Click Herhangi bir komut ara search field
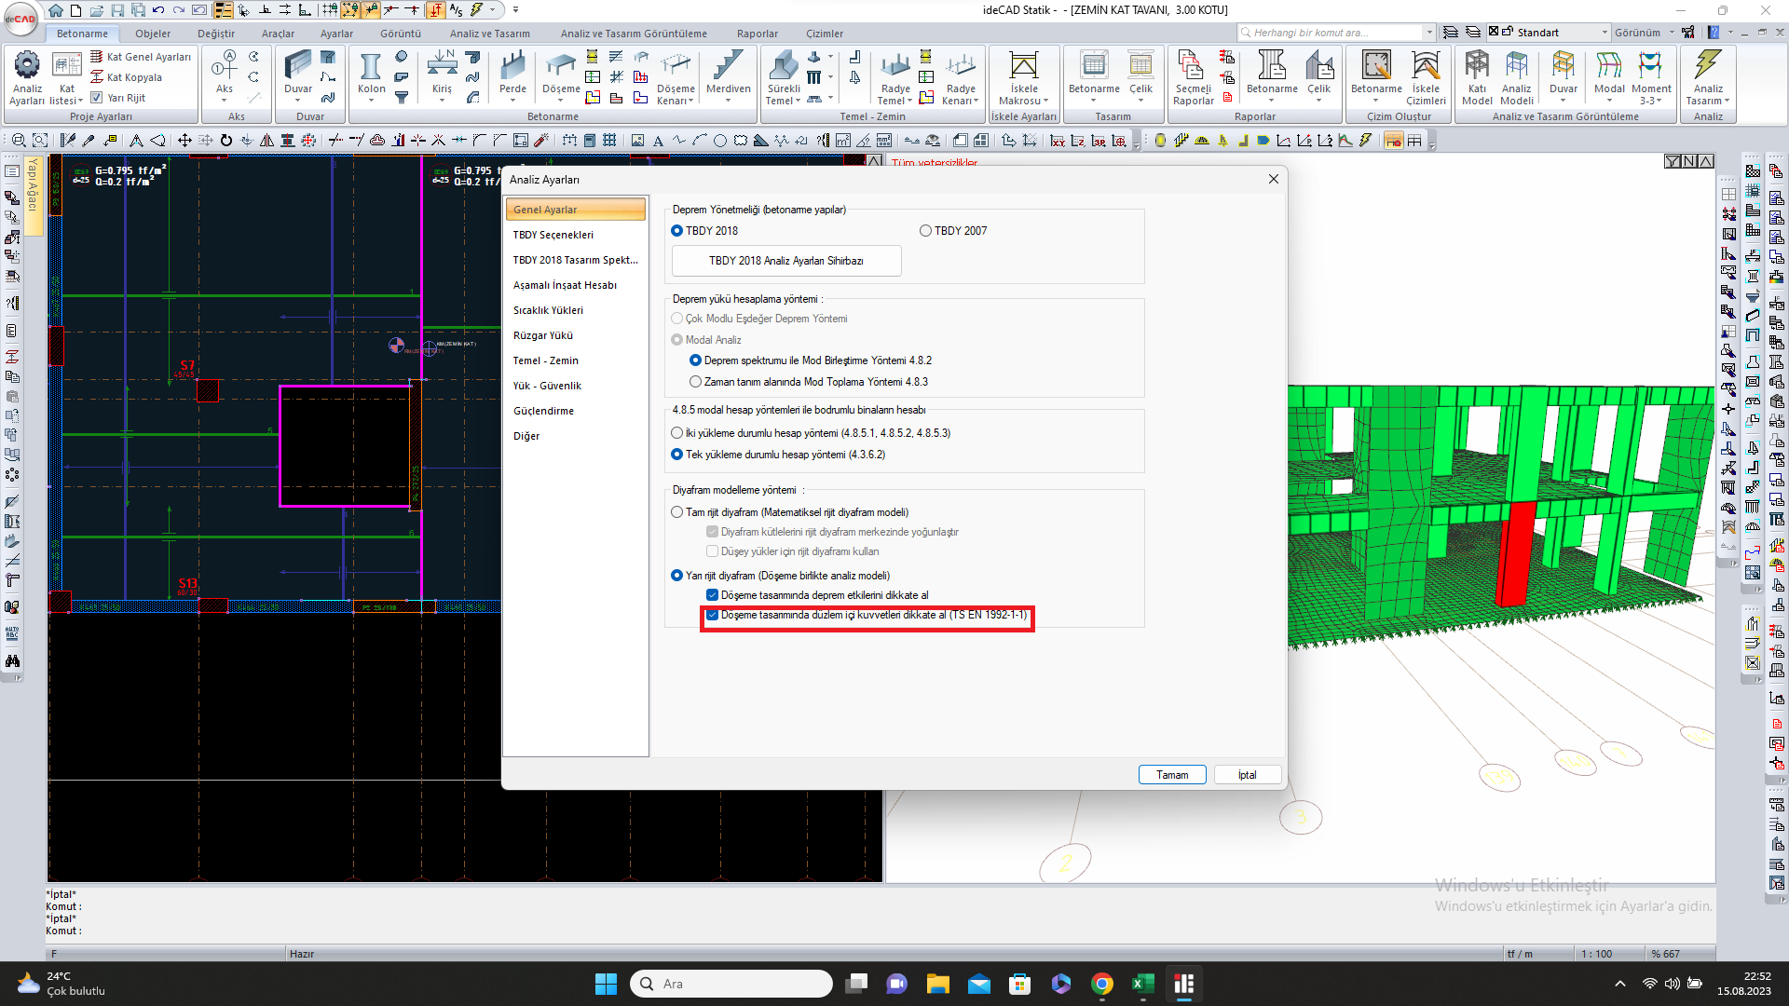Screen dimensions: 1789x1006 pyautogui.click(x=1335, y=33)
